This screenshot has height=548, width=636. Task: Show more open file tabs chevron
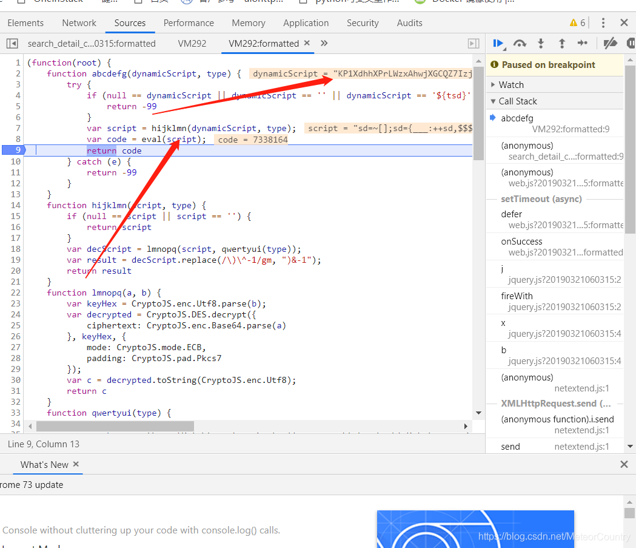tap(324, 43)
